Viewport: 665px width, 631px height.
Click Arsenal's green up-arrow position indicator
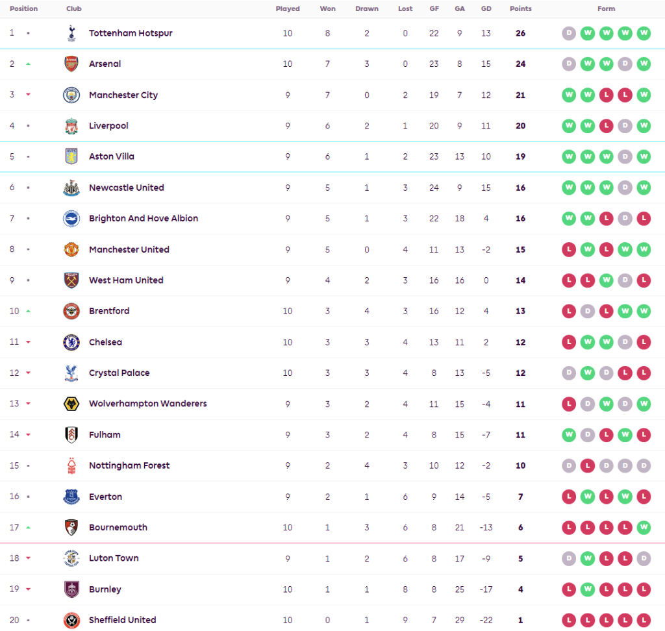coord(28,64)
